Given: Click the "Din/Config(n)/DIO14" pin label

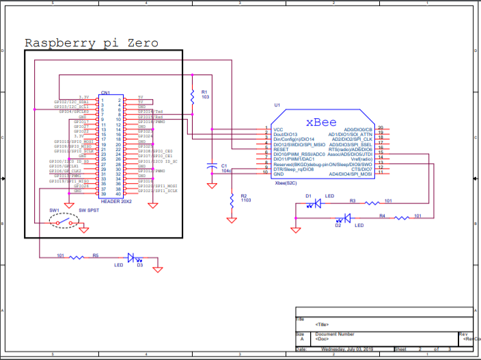Looking at the screenshot, I should (294, 139).
